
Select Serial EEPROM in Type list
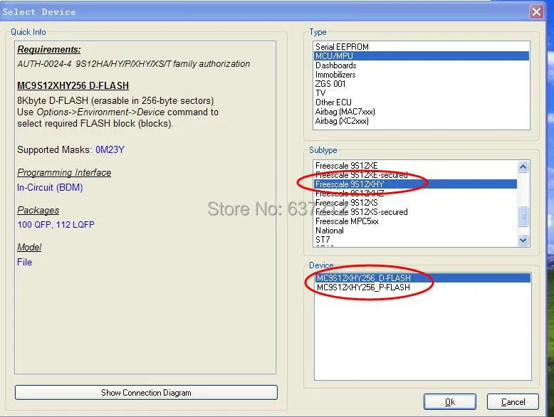421,46
